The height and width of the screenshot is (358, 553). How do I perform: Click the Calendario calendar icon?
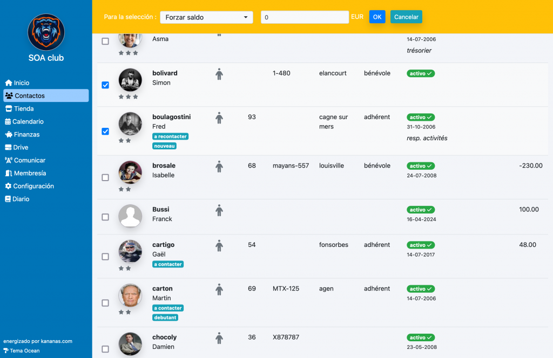(8, 122)
